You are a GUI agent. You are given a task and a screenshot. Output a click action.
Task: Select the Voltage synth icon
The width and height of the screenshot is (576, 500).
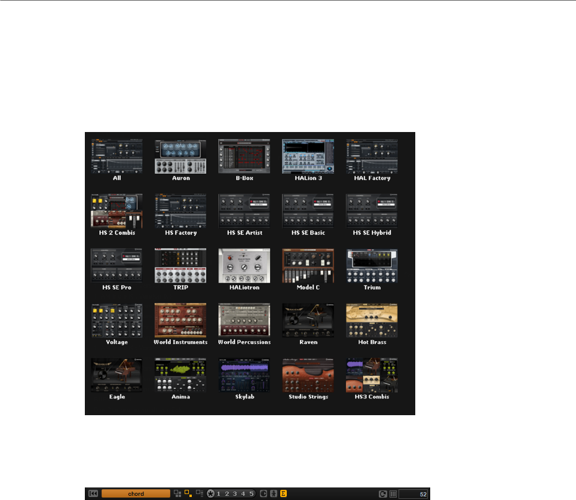point(117,320)
